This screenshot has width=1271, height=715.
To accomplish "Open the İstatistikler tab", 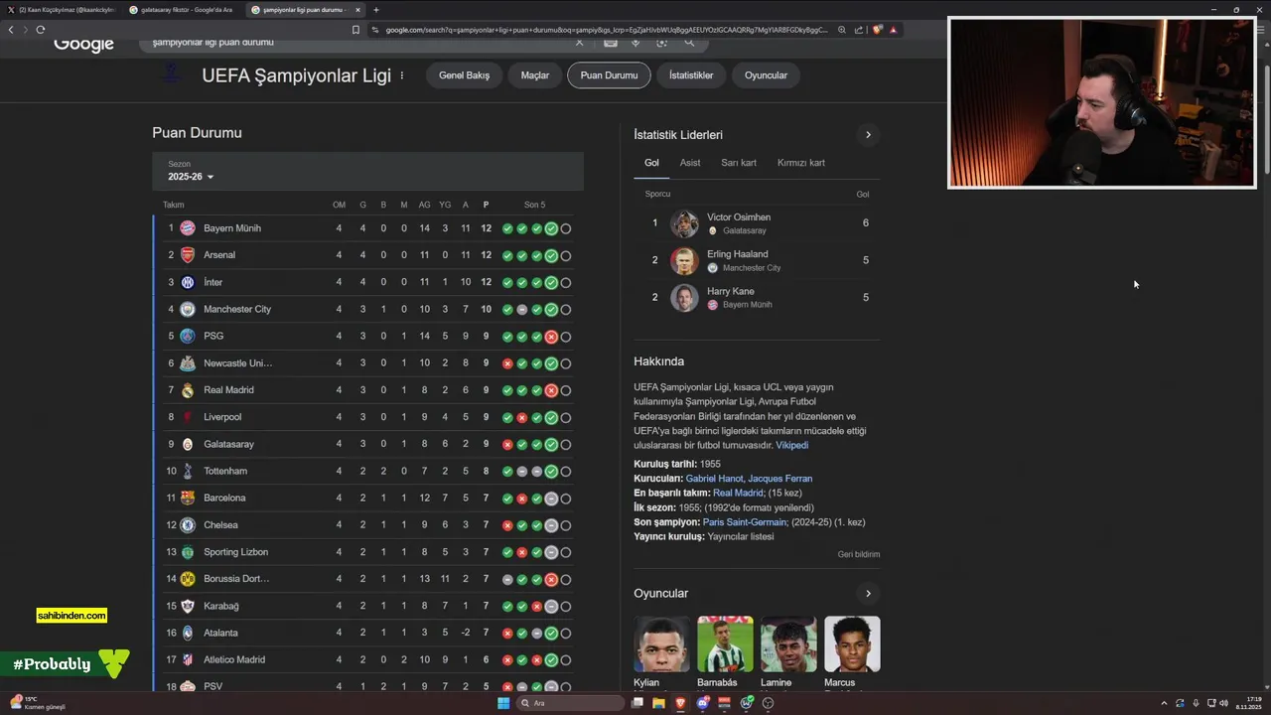I will click(x=691, y=75).
